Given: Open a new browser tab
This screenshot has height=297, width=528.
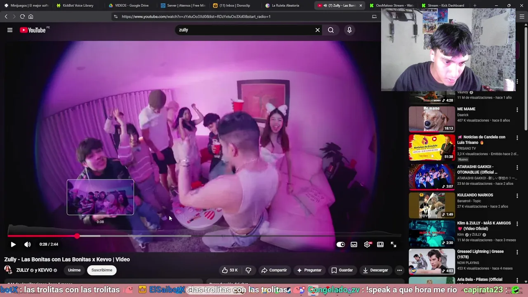Looking at the screenshot, I should 475,5.
